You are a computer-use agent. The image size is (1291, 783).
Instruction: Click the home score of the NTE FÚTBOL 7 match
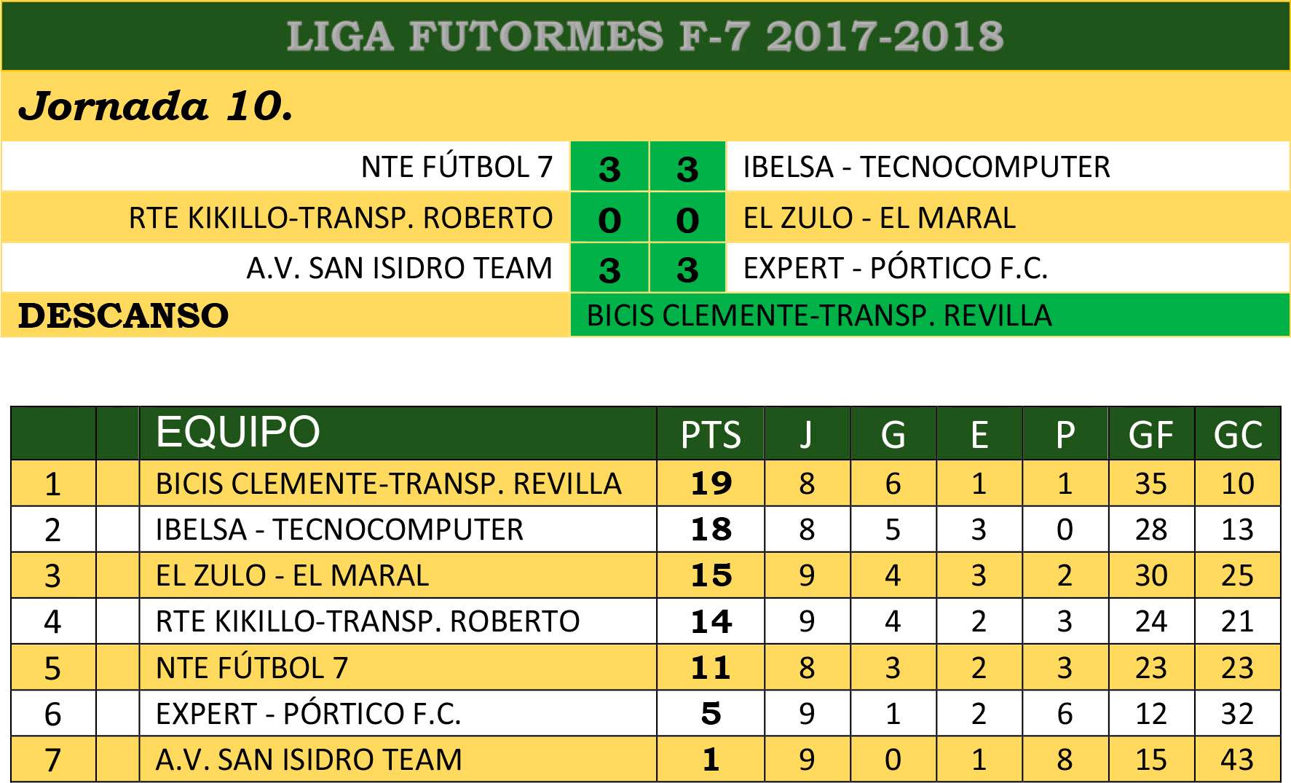(609, 169)
